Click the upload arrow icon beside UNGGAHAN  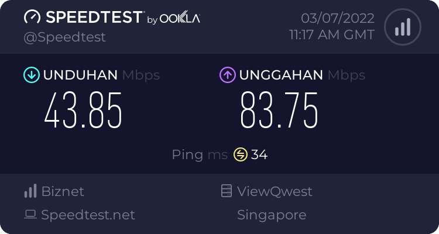[227, 75]
